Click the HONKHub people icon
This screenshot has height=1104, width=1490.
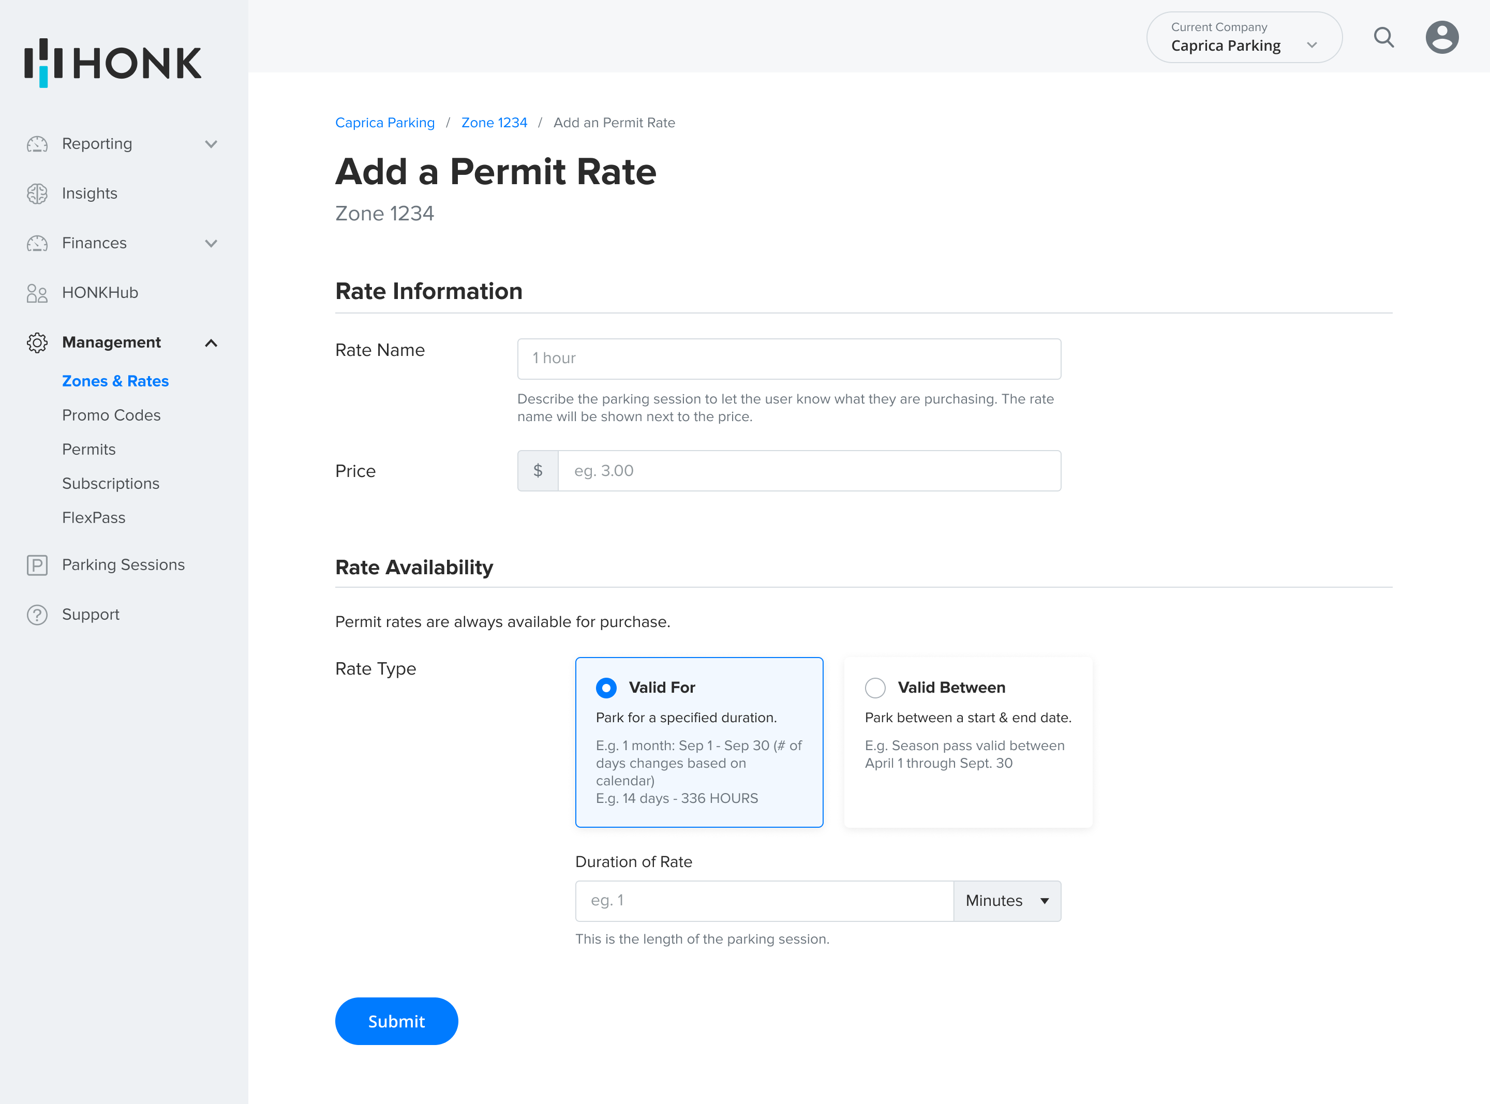coord(37,293)
